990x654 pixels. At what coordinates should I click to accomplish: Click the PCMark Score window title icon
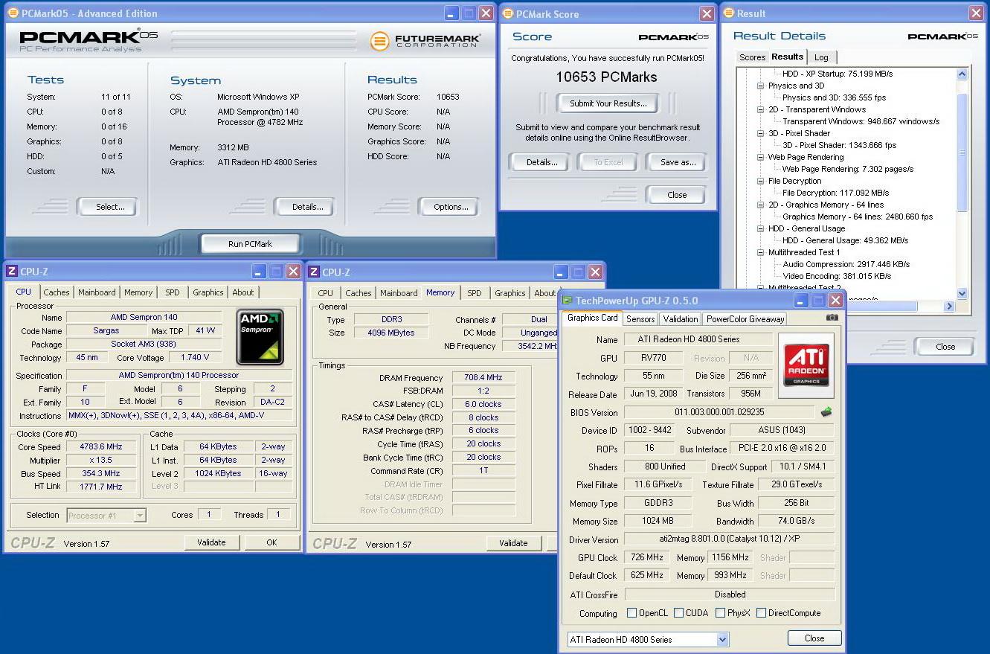coord(508,14)
